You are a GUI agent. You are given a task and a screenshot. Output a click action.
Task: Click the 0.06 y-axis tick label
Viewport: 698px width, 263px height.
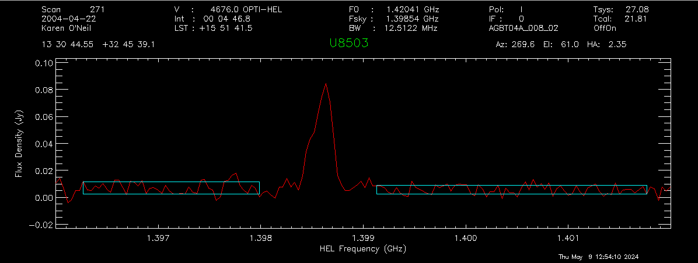[44, 116]
